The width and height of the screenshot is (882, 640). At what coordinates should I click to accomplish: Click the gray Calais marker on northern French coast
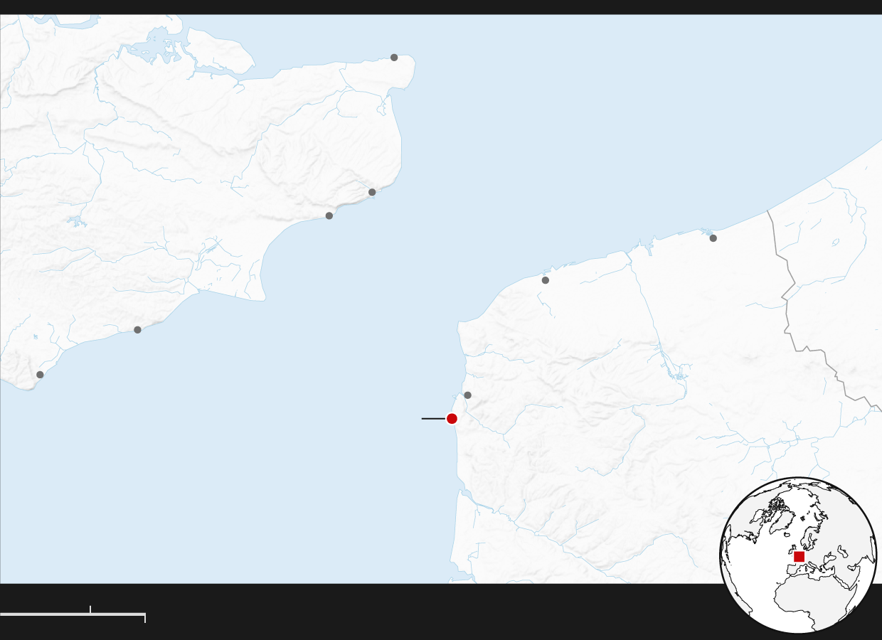pyautogui.click(x=546, y=280)
